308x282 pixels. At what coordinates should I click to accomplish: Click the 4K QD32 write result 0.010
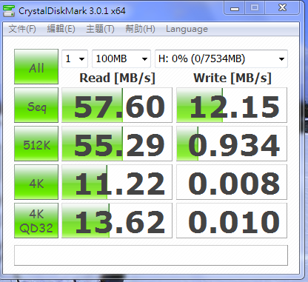(232, 221)
